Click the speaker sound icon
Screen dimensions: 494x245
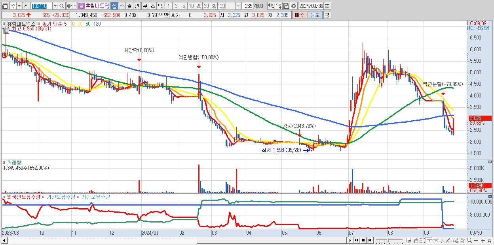tap(69, 6)
